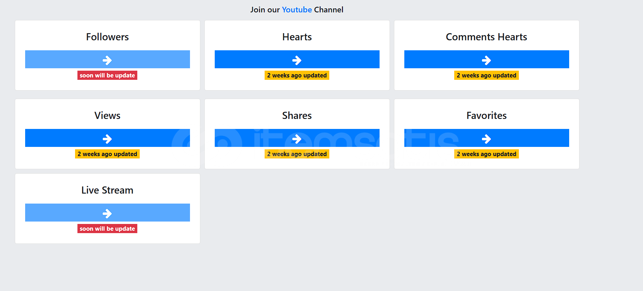Click the Followers card heading
This screenshot has height=291, width=643.
[x=107, y=37]
